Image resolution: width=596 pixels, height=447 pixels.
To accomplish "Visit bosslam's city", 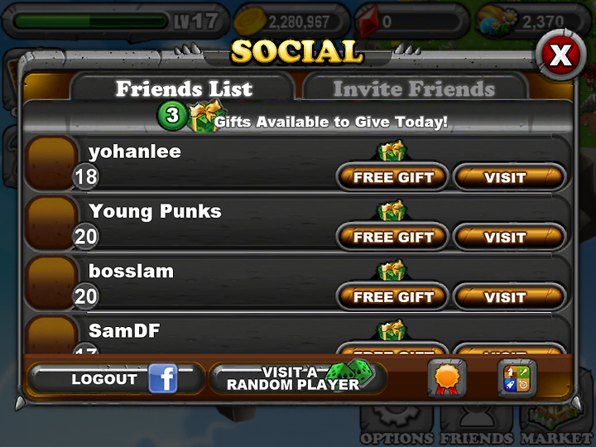I will pos(509,297).
